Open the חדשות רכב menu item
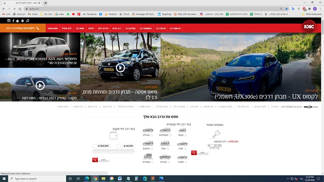 [175, 28]
